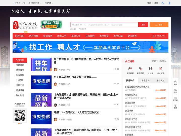The height and width of the screenshot is (136, 181).
Task: Open the 本地论坛 navigation item
Action: coord(118,36)
